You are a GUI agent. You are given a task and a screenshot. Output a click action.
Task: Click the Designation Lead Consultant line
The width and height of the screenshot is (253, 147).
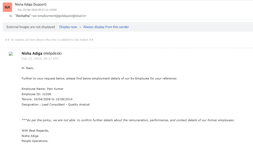coord(56,104)
